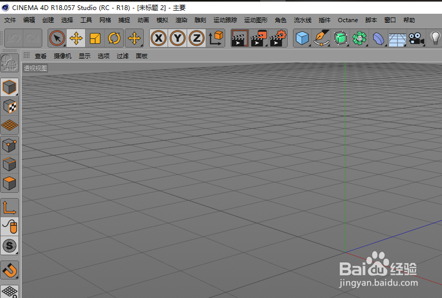Image resolution: width=442 pixels, height=298 pixels.
Task: Add a Camera object
Action: click(x=416, y=38)
